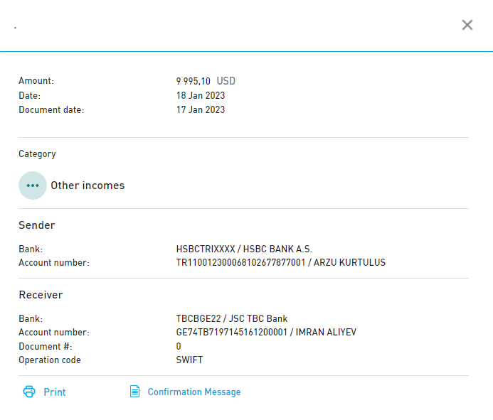Select the Other incomes category label

click(88, 185)
